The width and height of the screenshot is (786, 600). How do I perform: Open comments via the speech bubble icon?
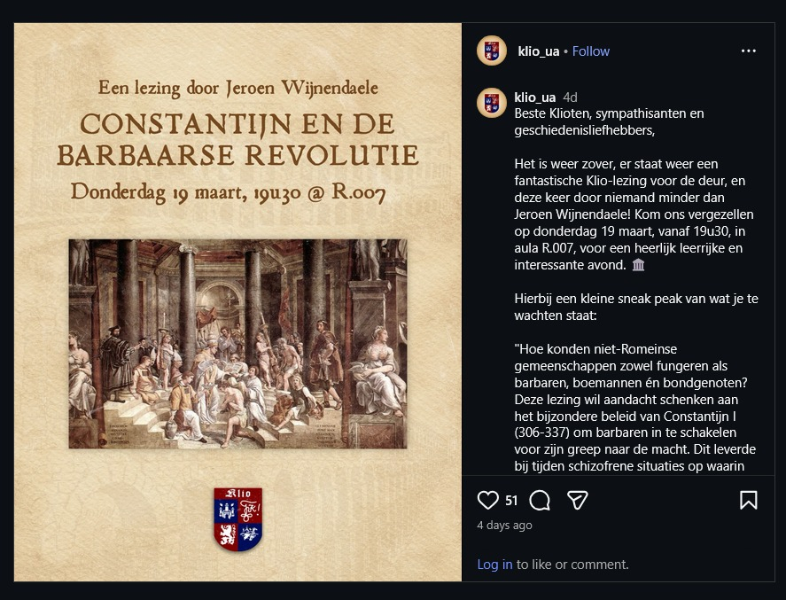pyautogui.click(x=540, y=501)
